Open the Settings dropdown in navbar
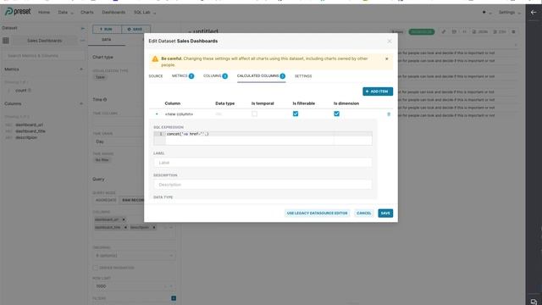This screenshot has width=542, height=305. [x=509, y=12]
